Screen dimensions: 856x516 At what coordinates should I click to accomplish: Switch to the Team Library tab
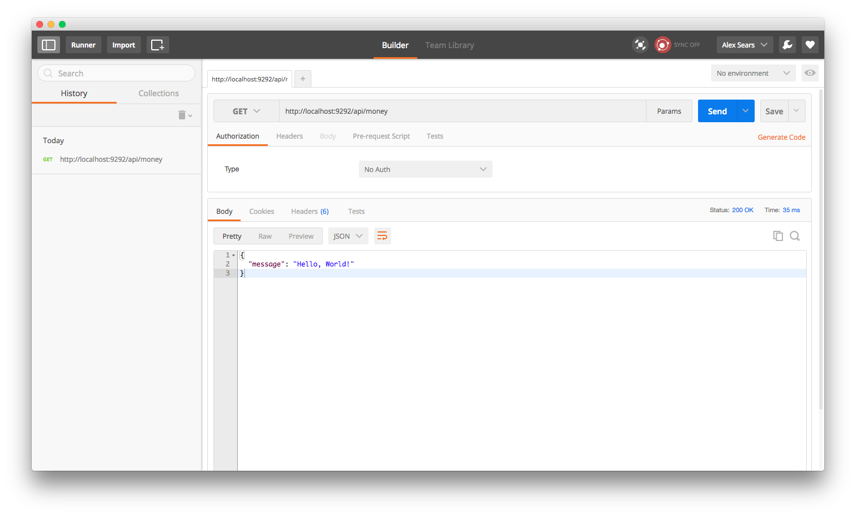450,45
